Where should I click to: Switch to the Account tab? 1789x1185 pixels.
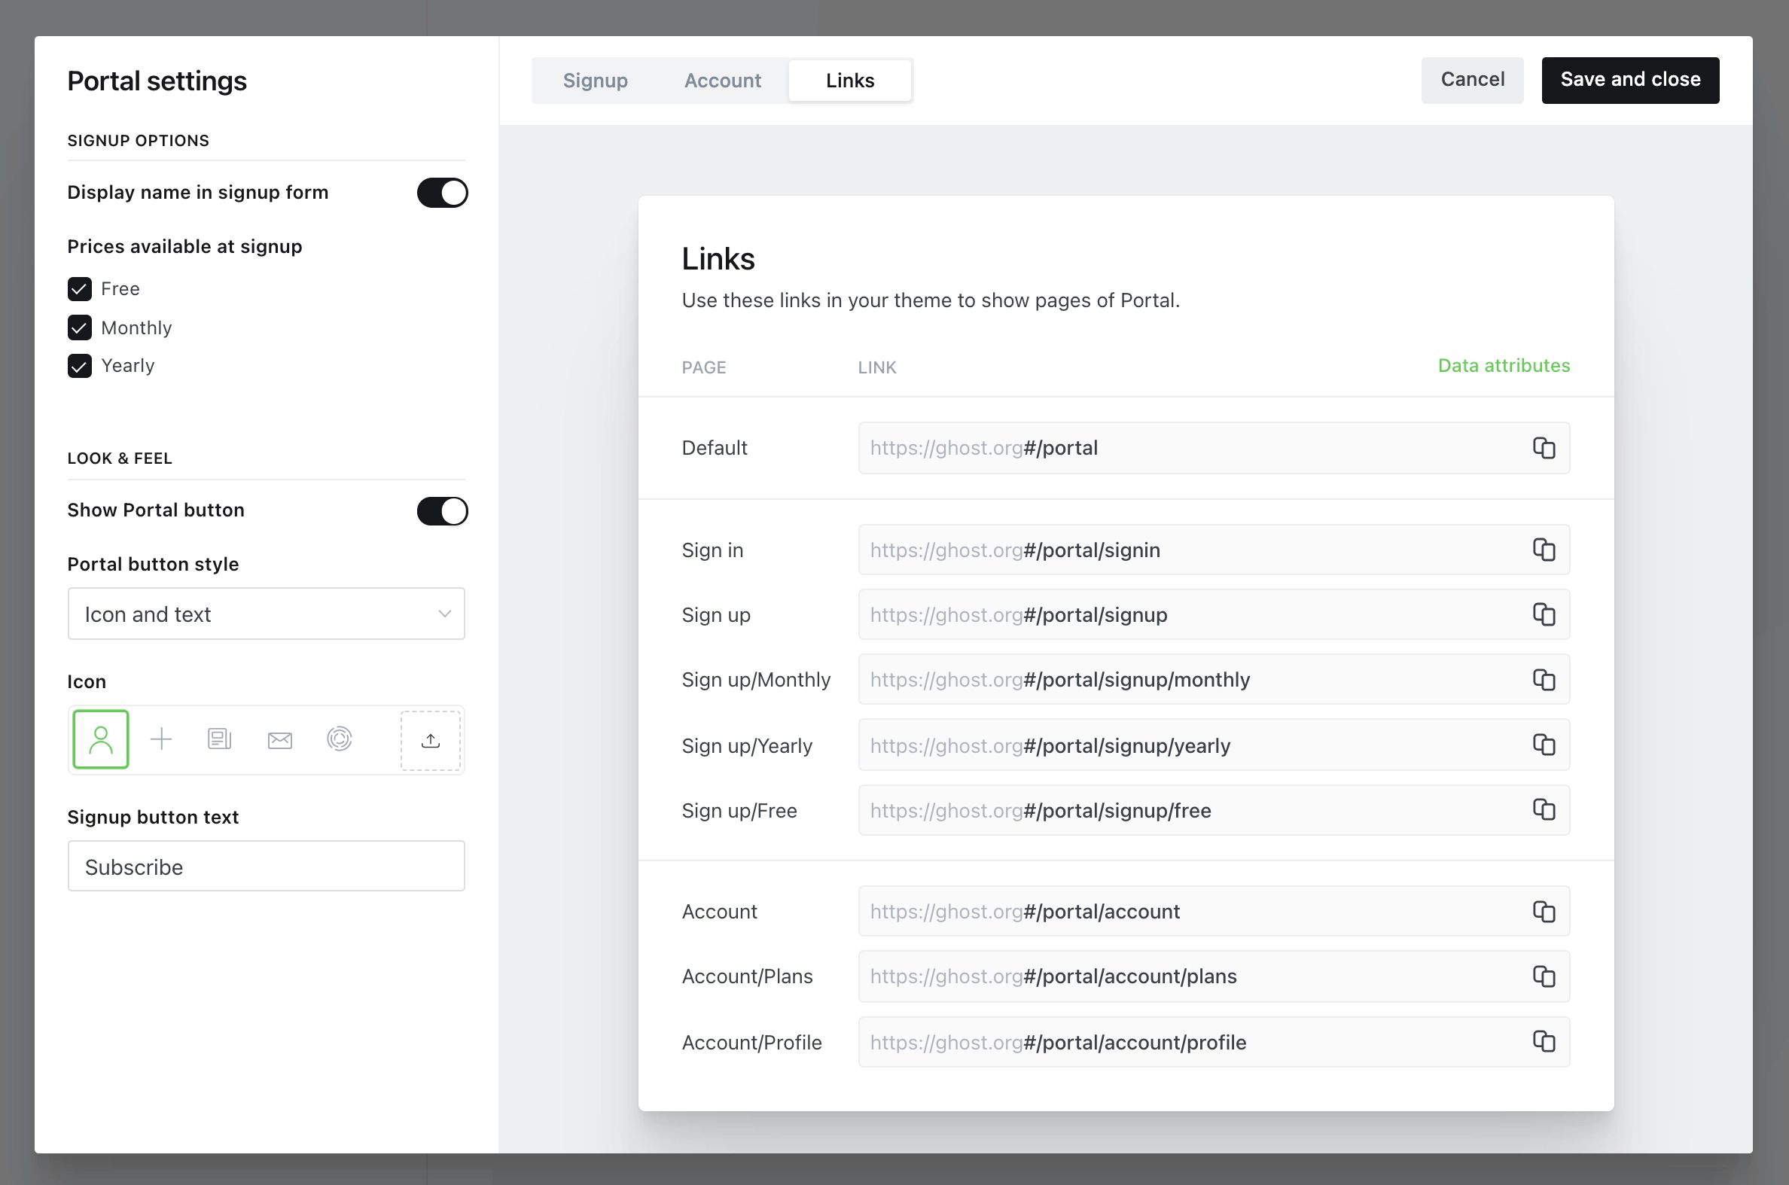(724, 79)
